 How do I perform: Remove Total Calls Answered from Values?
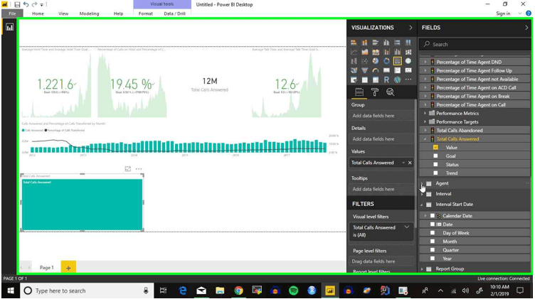(410, 163)
